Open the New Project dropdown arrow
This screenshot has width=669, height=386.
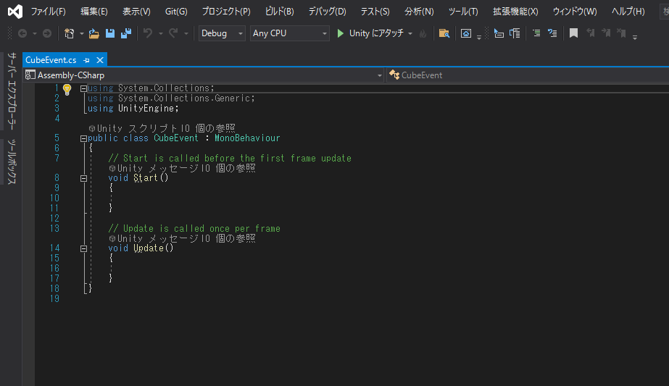pyautogui.click(x=81, y=34)
